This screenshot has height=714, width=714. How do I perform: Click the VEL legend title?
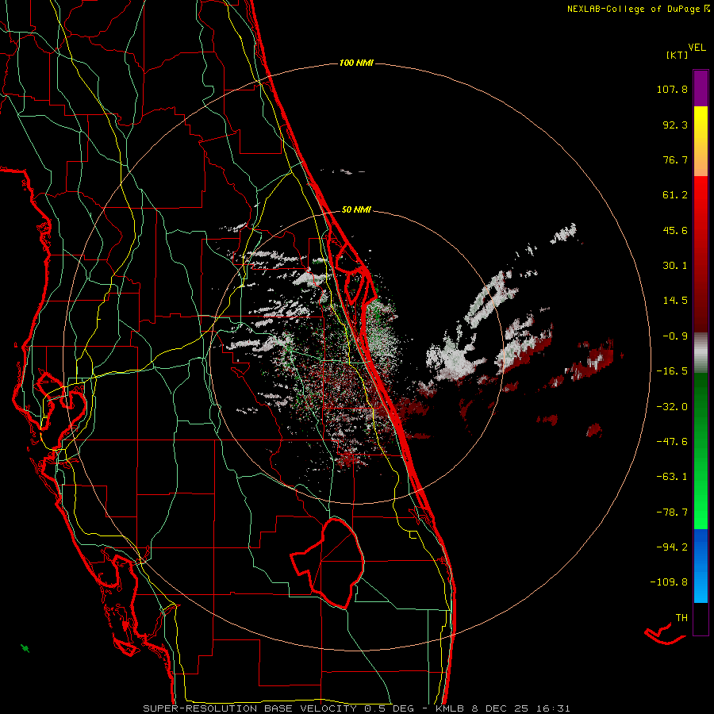697,48
